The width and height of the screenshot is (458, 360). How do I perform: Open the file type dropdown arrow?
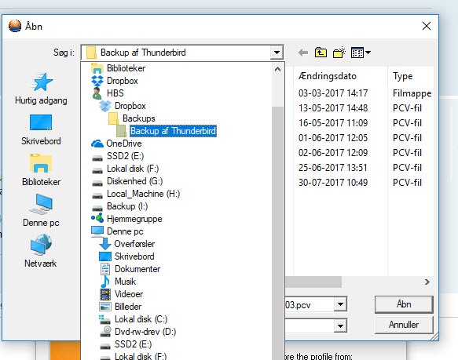(340, 325)
